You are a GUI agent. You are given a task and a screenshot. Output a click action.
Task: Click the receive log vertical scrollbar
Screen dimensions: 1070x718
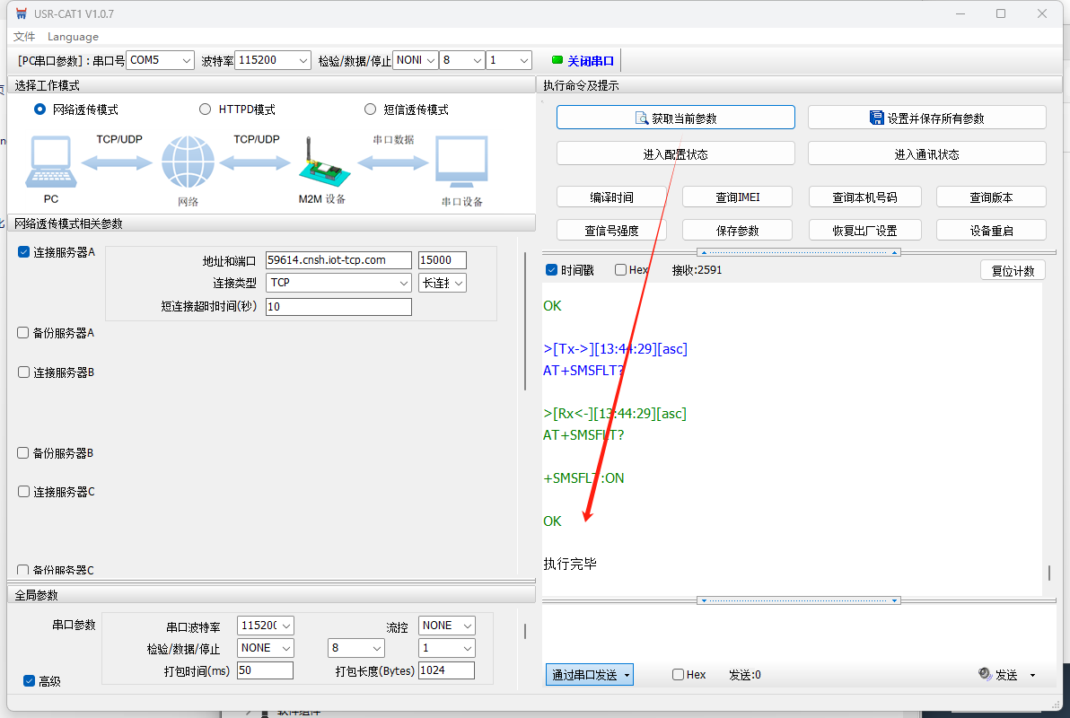[1048, 573]
